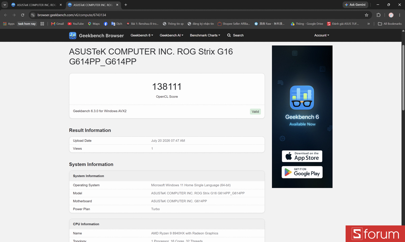View site information icon in address bar
405x242 pixels.
pos(33,15)
